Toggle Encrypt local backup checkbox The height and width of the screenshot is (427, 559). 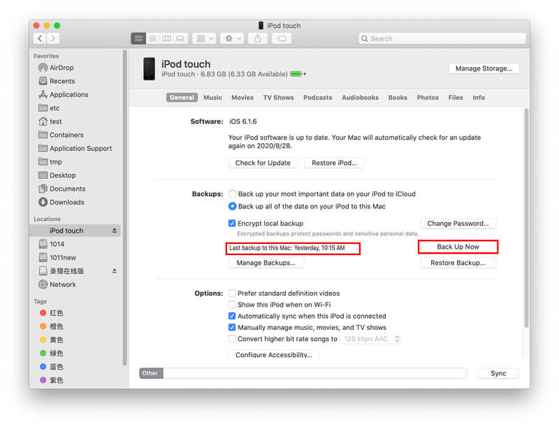(232, 224)
